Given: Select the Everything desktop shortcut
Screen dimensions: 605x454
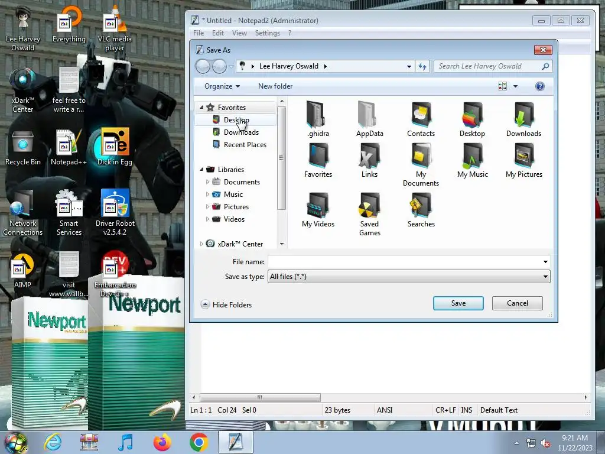Looking at the screenshot, I should tap(69, 25).
